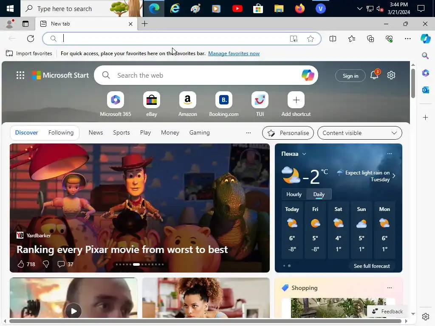Open the Gaming category
Screen dimensions: 435x326
click(200, 133)
